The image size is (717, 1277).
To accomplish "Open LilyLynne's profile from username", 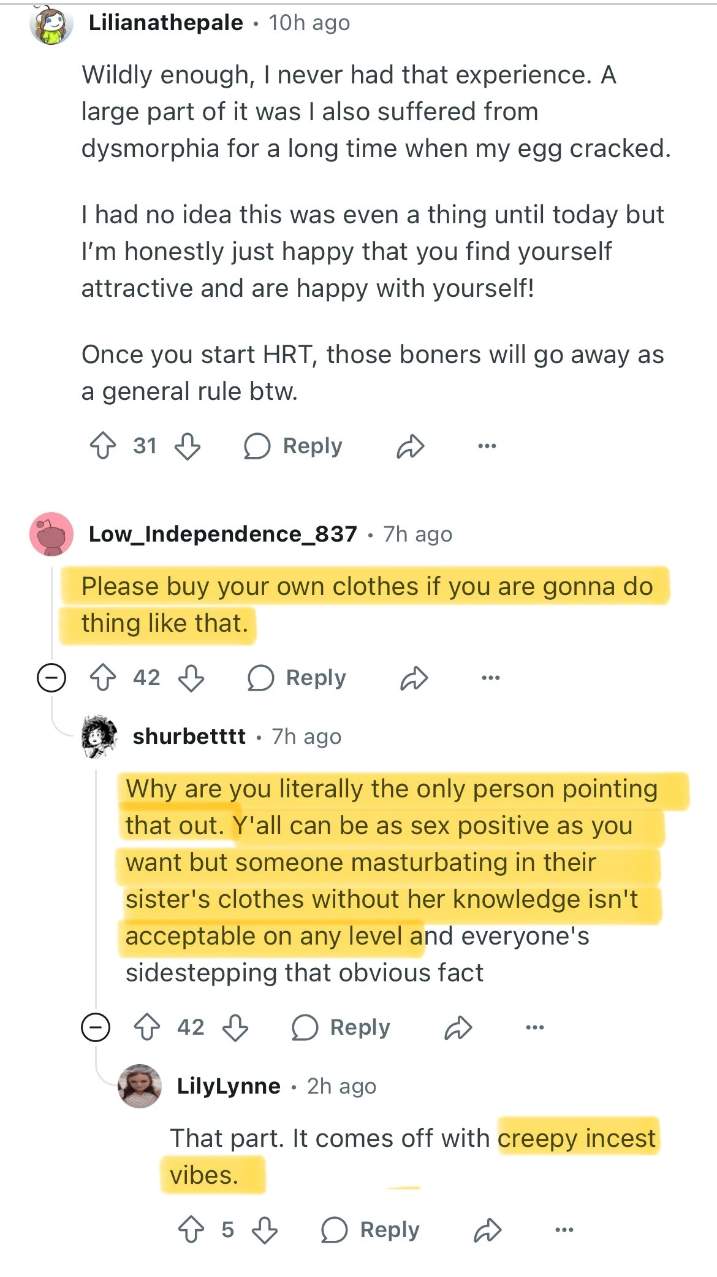I will (229, 1086).
